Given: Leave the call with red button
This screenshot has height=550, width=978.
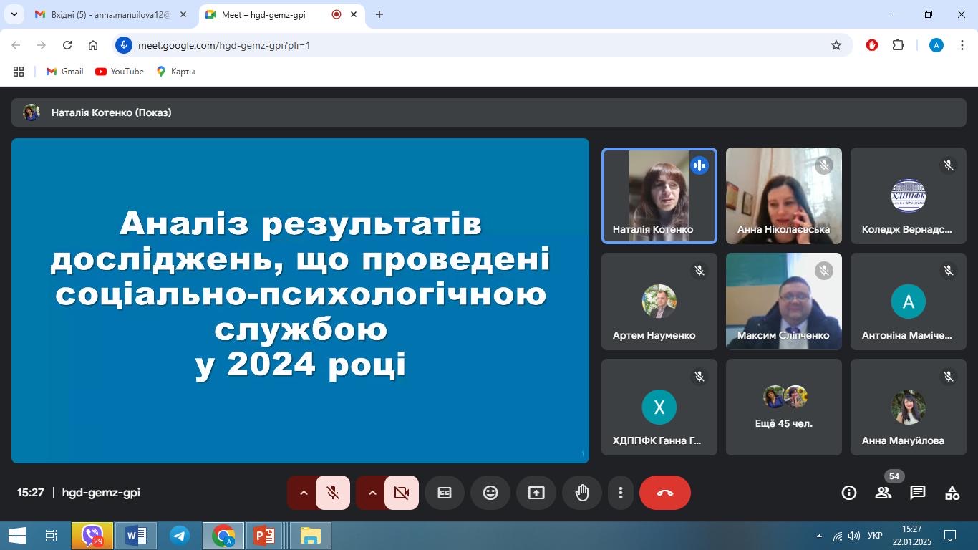Looking at the screenshot, I should (665, 493).
